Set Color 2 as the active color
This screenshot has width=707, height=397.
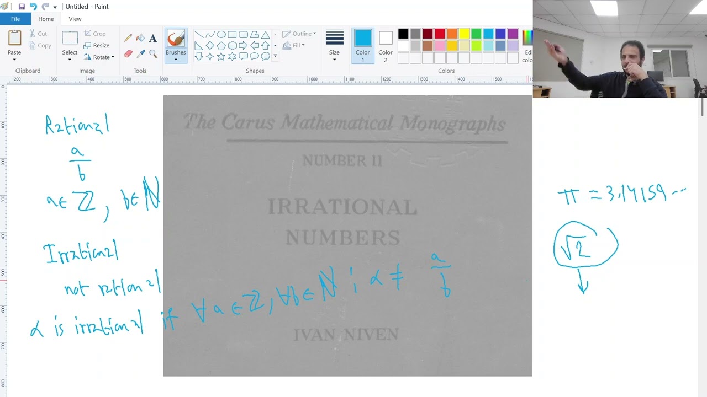point(386,46)
